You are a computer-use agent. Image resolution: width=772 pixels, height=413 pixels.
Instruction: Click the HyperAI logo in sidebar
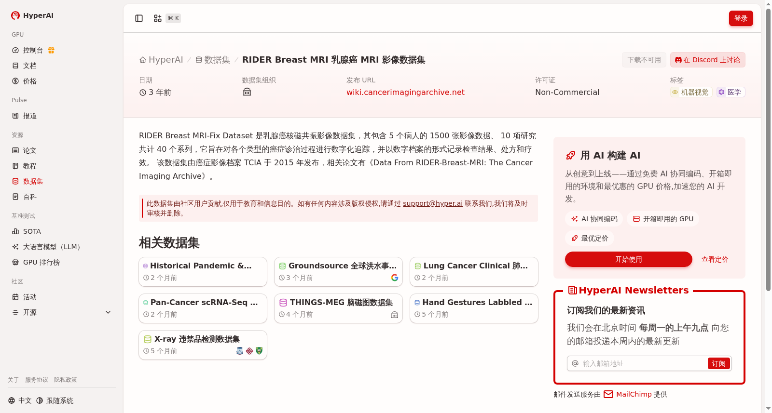point(32,15)
